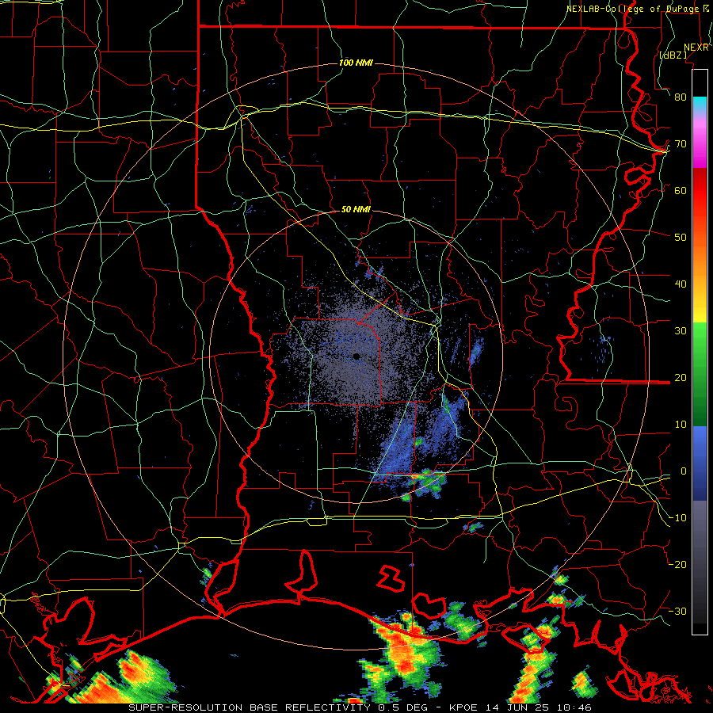Click the 50 NMI range ring label
The width and height of the screenshot is (713, 713).
pos(356,210)
